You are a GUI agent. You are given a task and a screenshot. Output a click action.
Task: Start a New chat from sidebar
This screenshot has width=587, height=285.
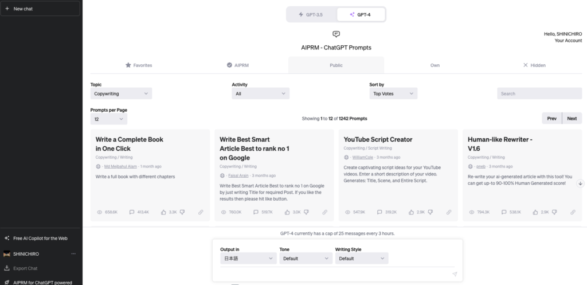tap(40, 9)
